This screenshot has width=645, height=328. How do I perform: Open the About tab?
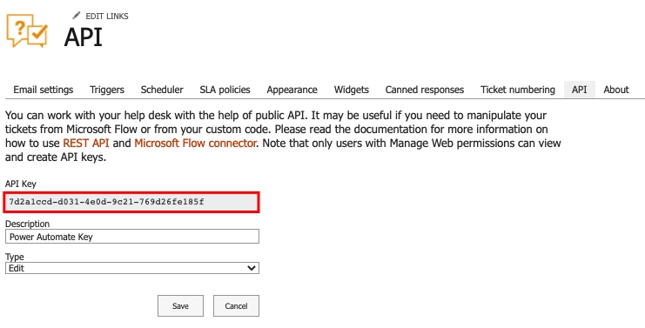[616, 90]
